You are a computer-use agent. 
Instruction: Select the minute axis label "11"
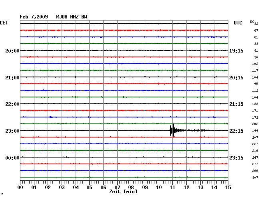[x=173, y=188]
